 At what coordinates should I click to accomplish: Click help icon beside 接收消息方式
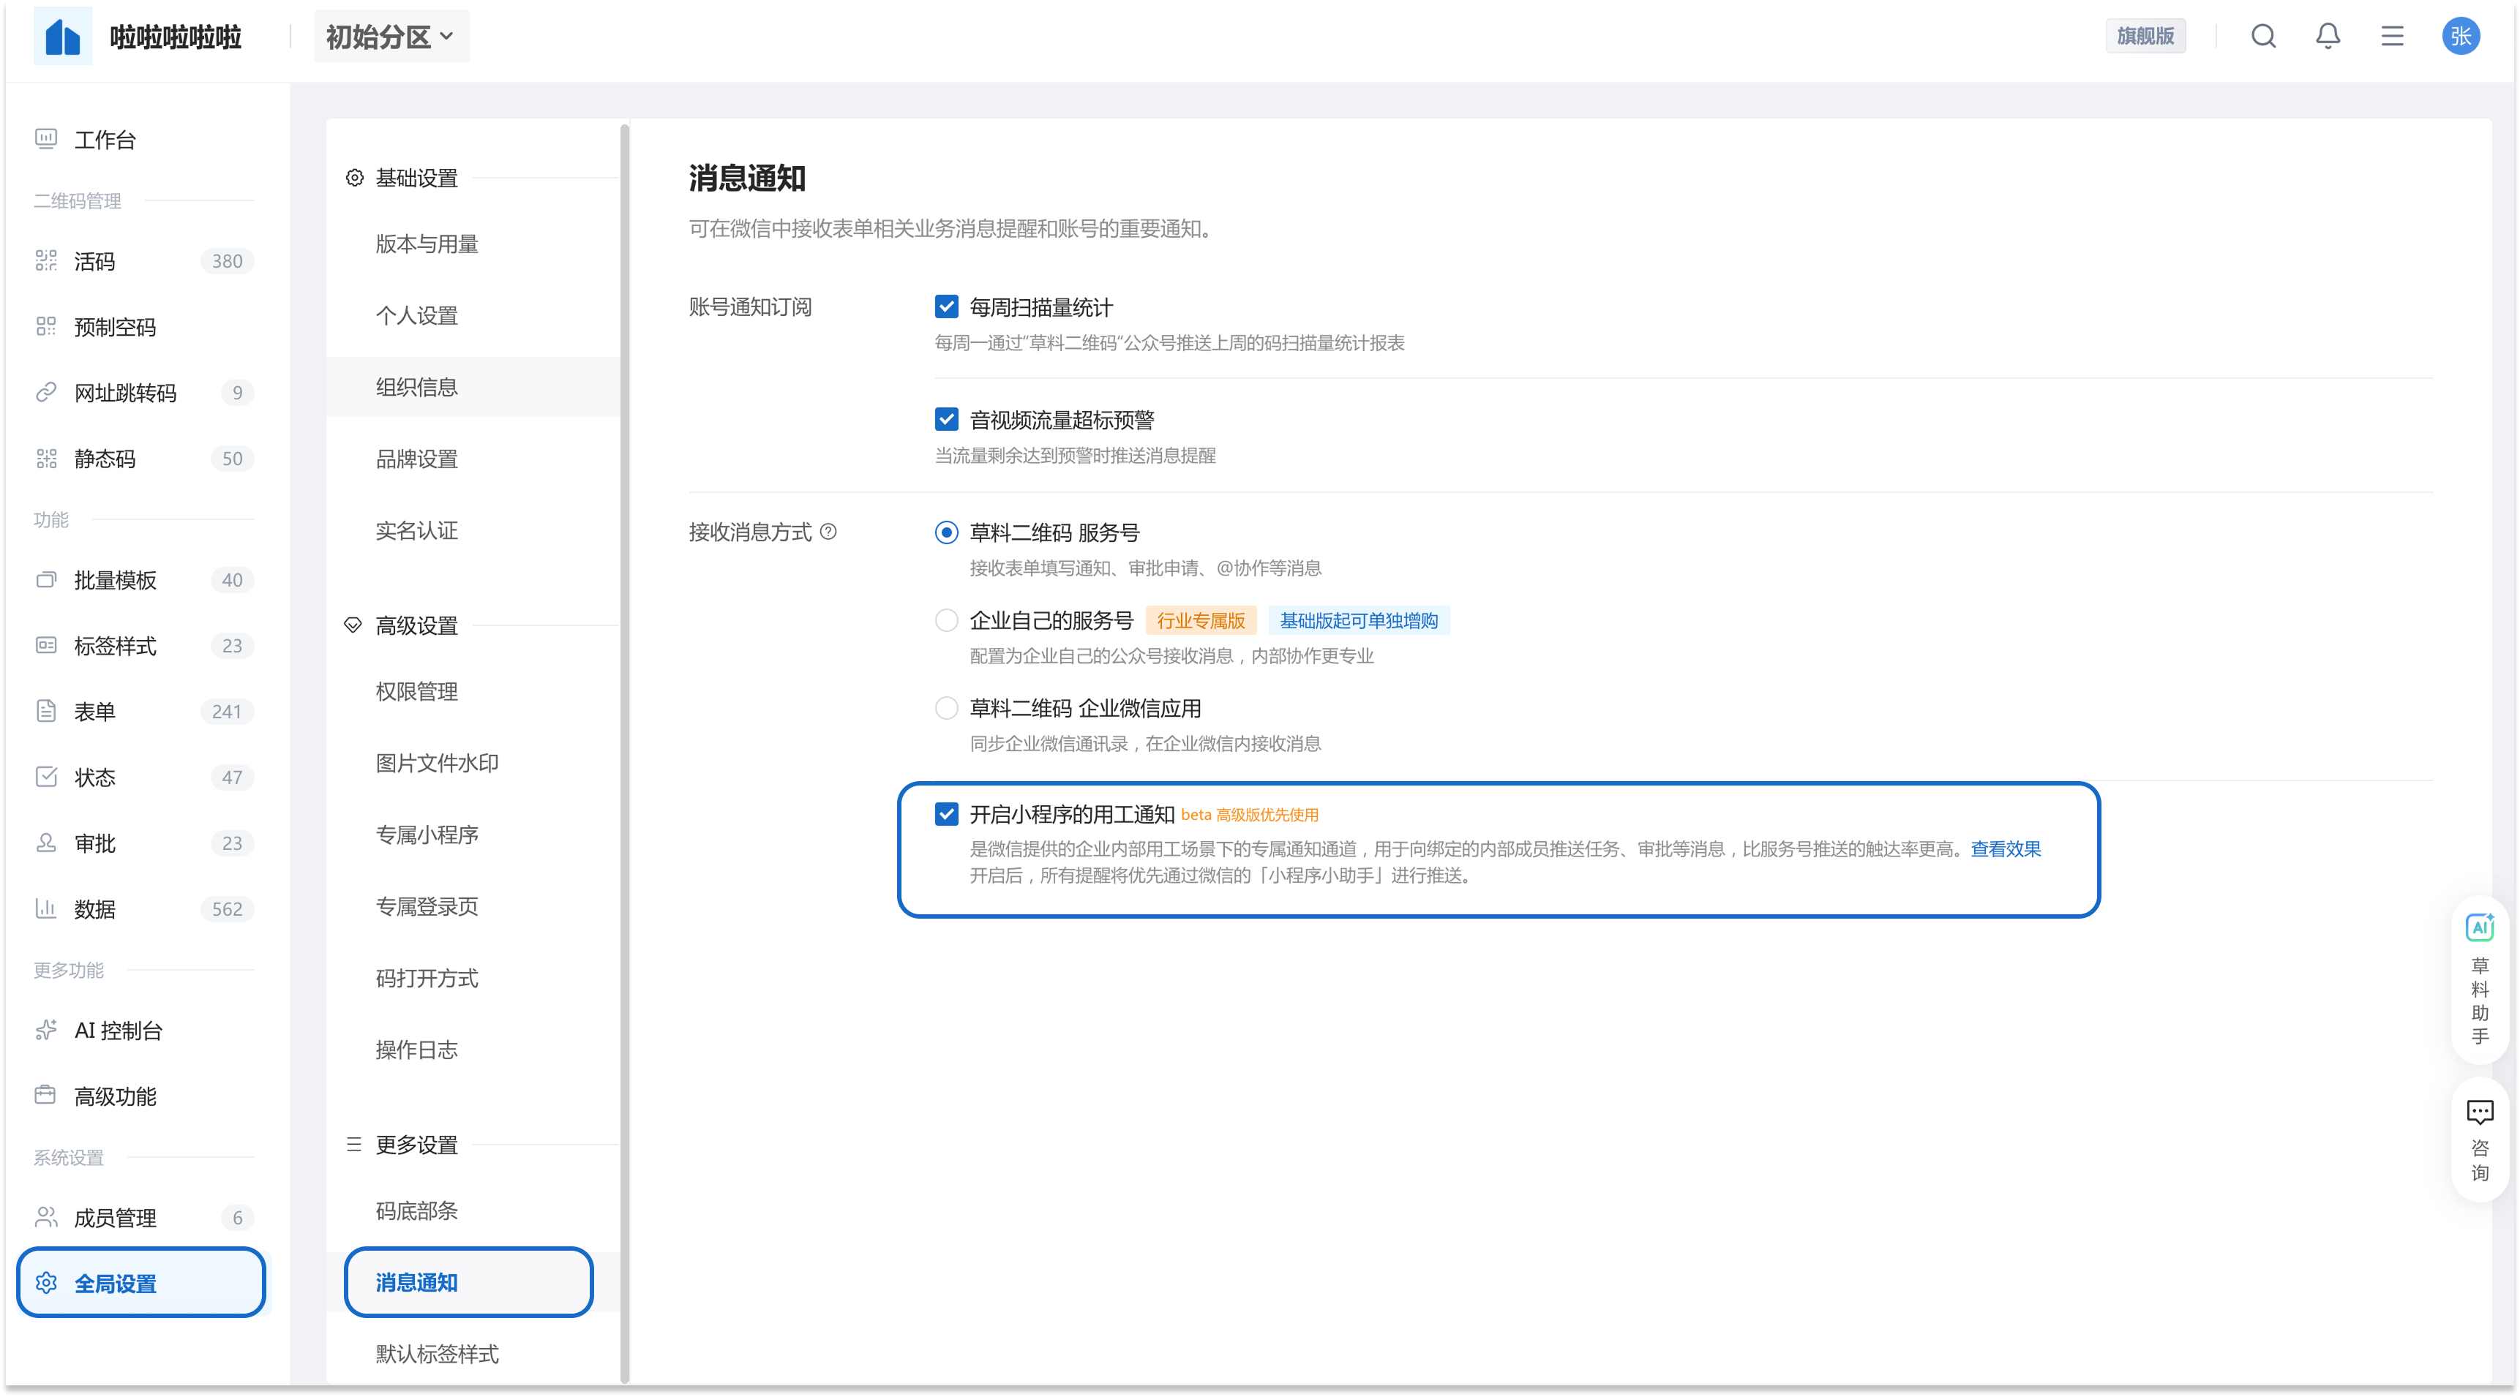828,532
